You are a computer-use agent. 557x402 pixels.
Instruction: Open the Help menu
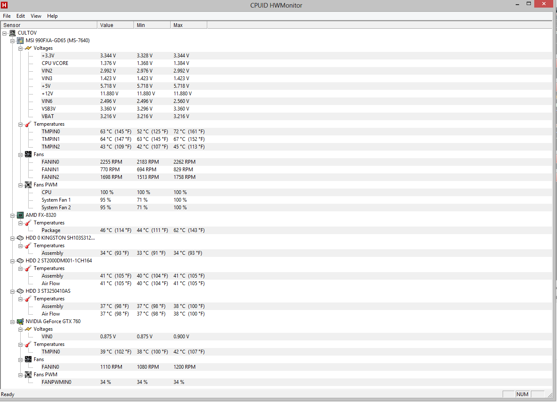click(x=52, y=16)
